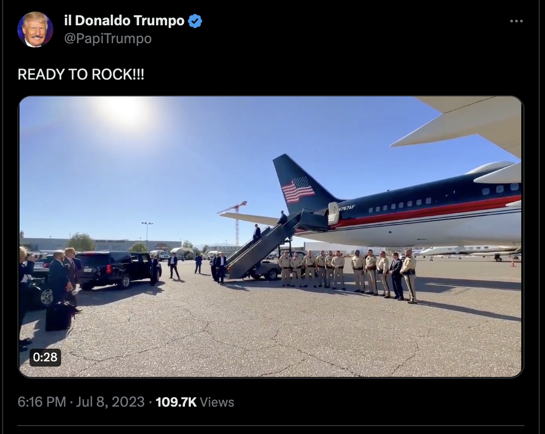Click the blue verified checkmark badge
The image size is (545, 434).
pyautogui.click(x=195, y=21)
